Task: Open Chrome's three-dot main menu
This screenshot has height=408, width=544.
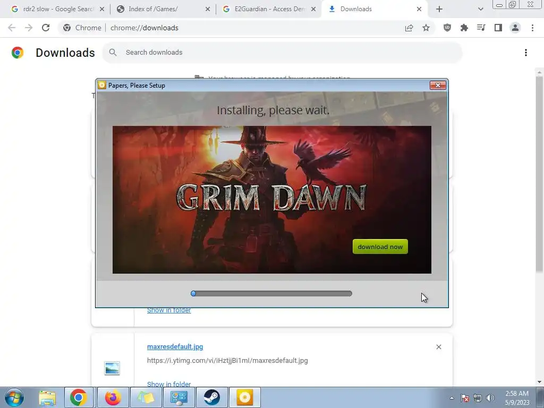Action: pyautogui.click(x=532, y=28)
